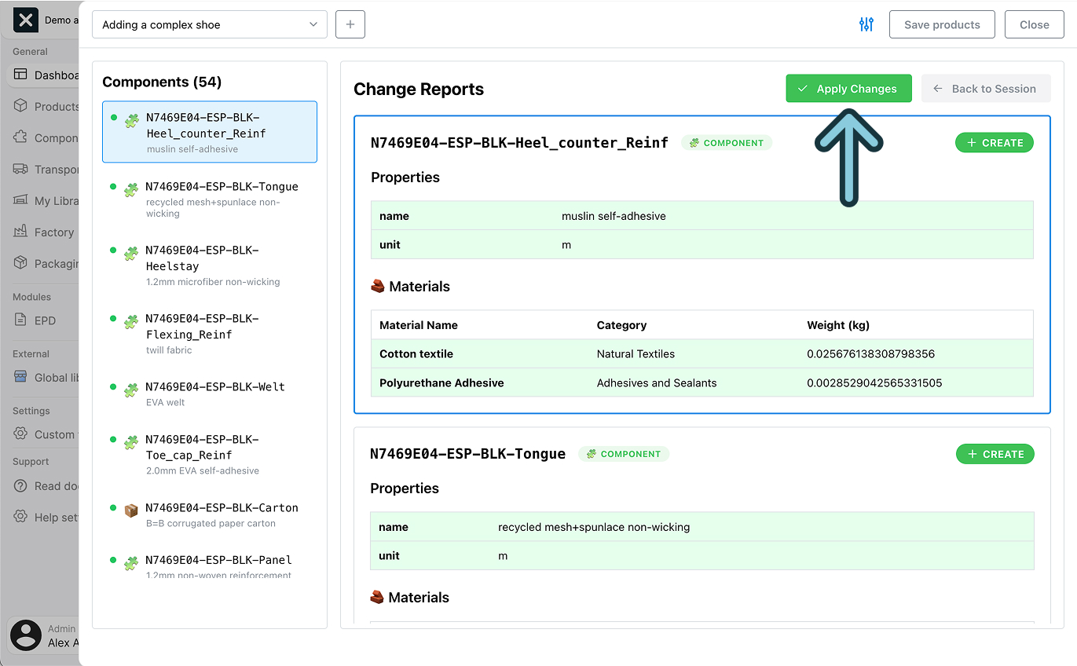Click the blue filter sliders icon in the header
The height and width of the screenshot is (666, 1077).
866,24
